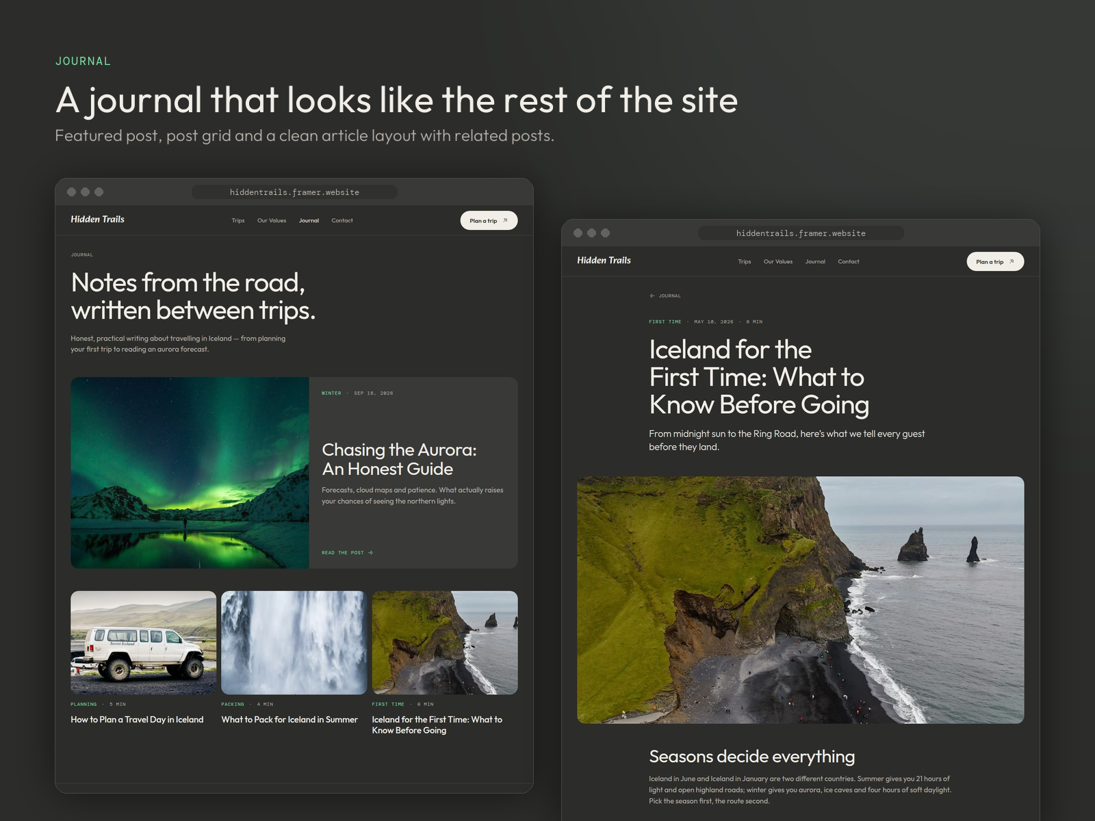1095x821 pixels.
Task: Open Trips in the right window navigation
Action: pyautogui.click(x=745, y=261)
